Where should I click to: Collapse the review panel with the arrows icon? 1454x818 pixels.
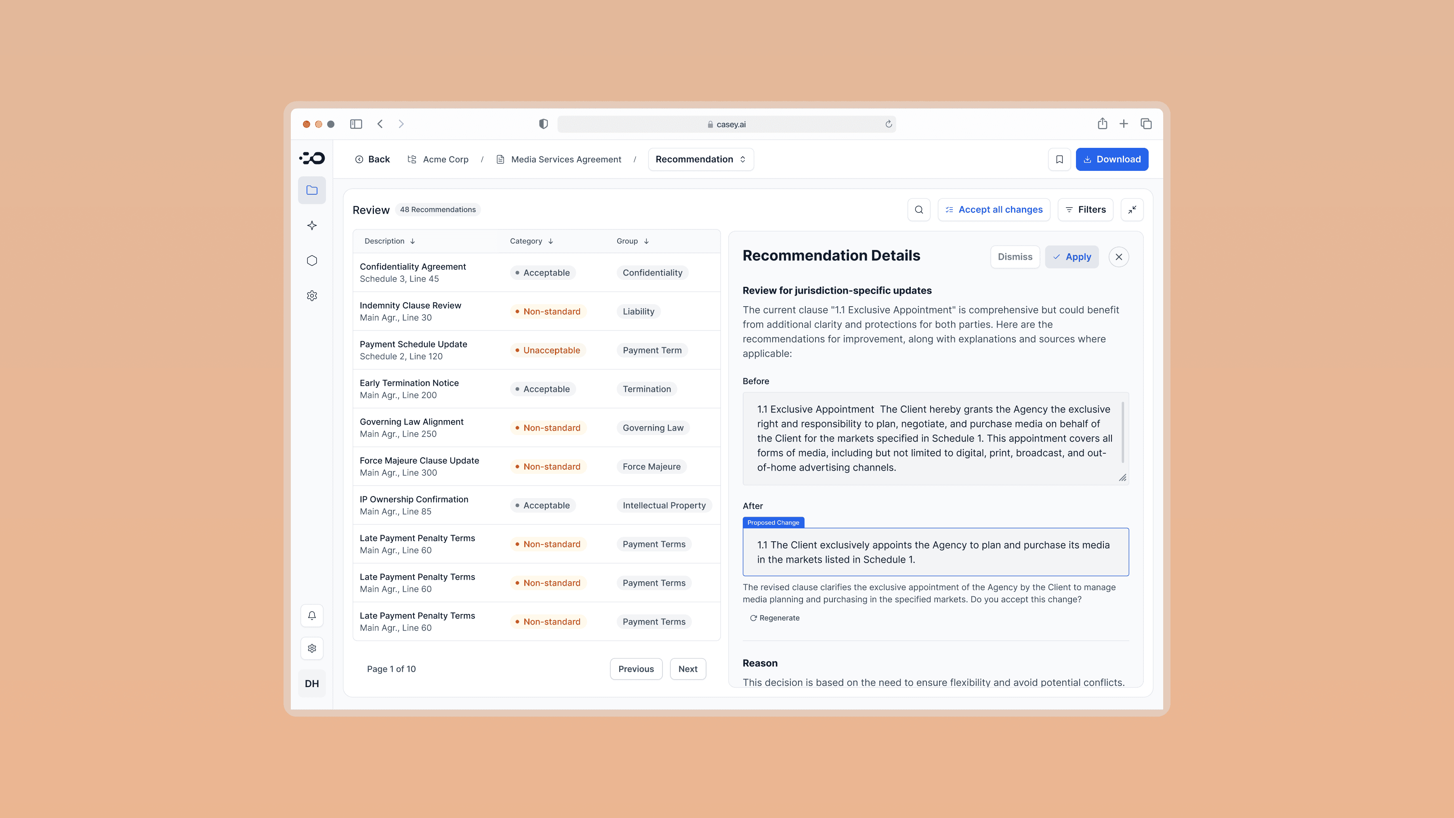pos(1132,209)
